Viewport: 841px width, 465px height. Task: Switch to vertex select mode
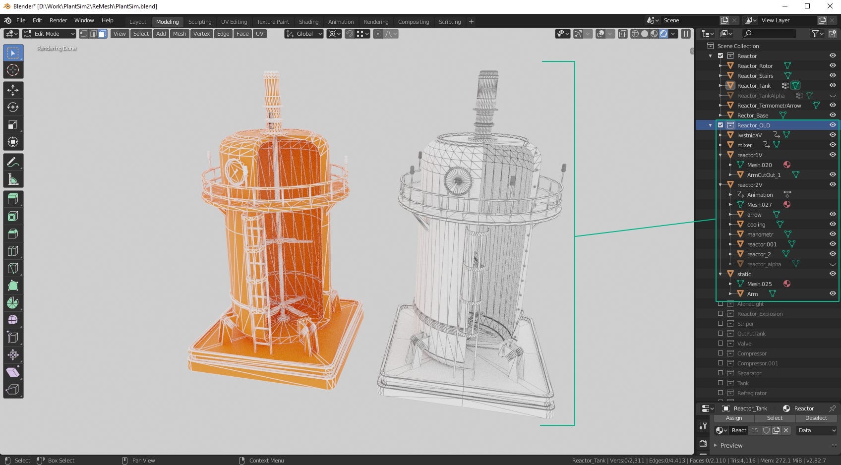pos(84,34)
